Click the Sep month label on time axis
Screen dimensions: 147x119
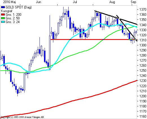133,2
